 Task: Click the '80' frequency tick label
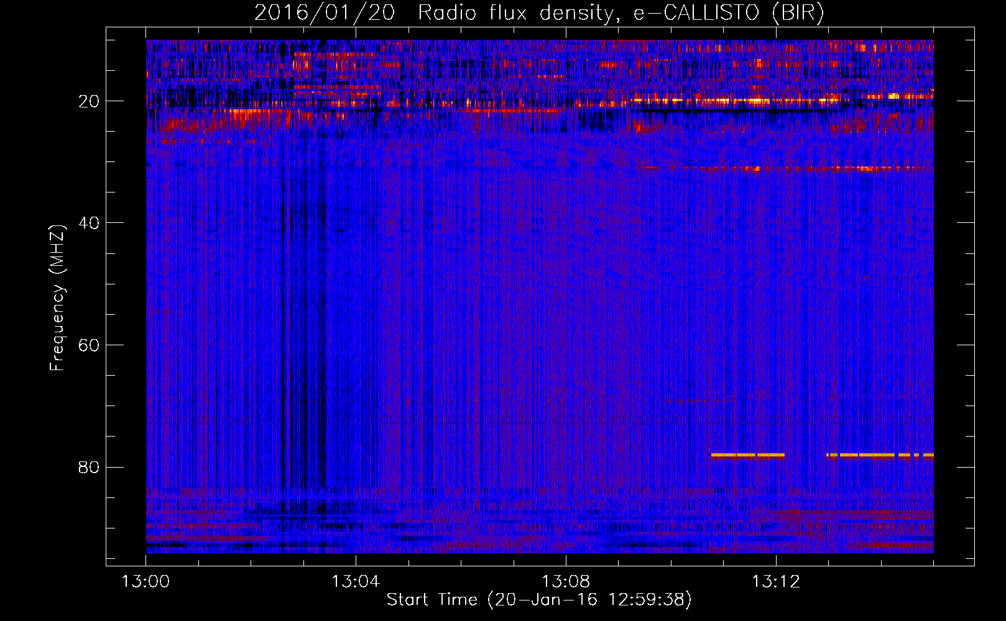89,467
